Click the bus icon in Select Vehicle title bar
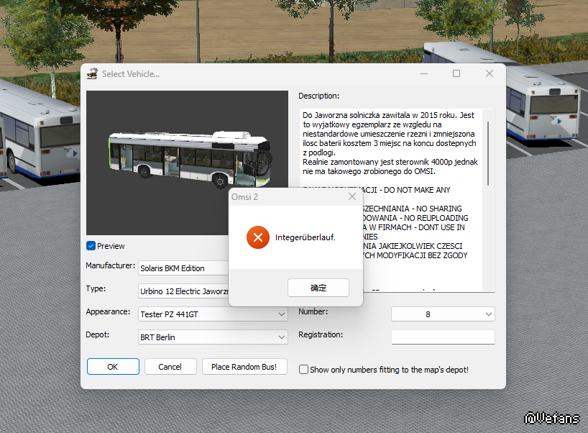Viewport: 588px width, 433px height. click(x=92, y=73)
